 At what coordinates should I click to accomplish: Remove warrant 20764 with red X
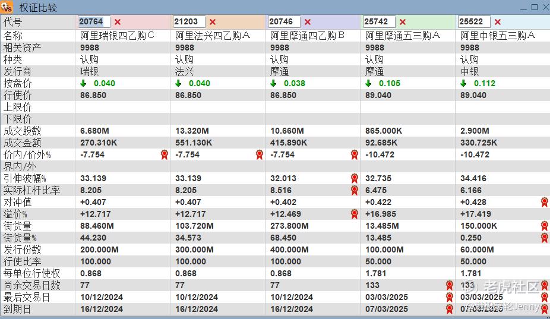coord(118,22)
